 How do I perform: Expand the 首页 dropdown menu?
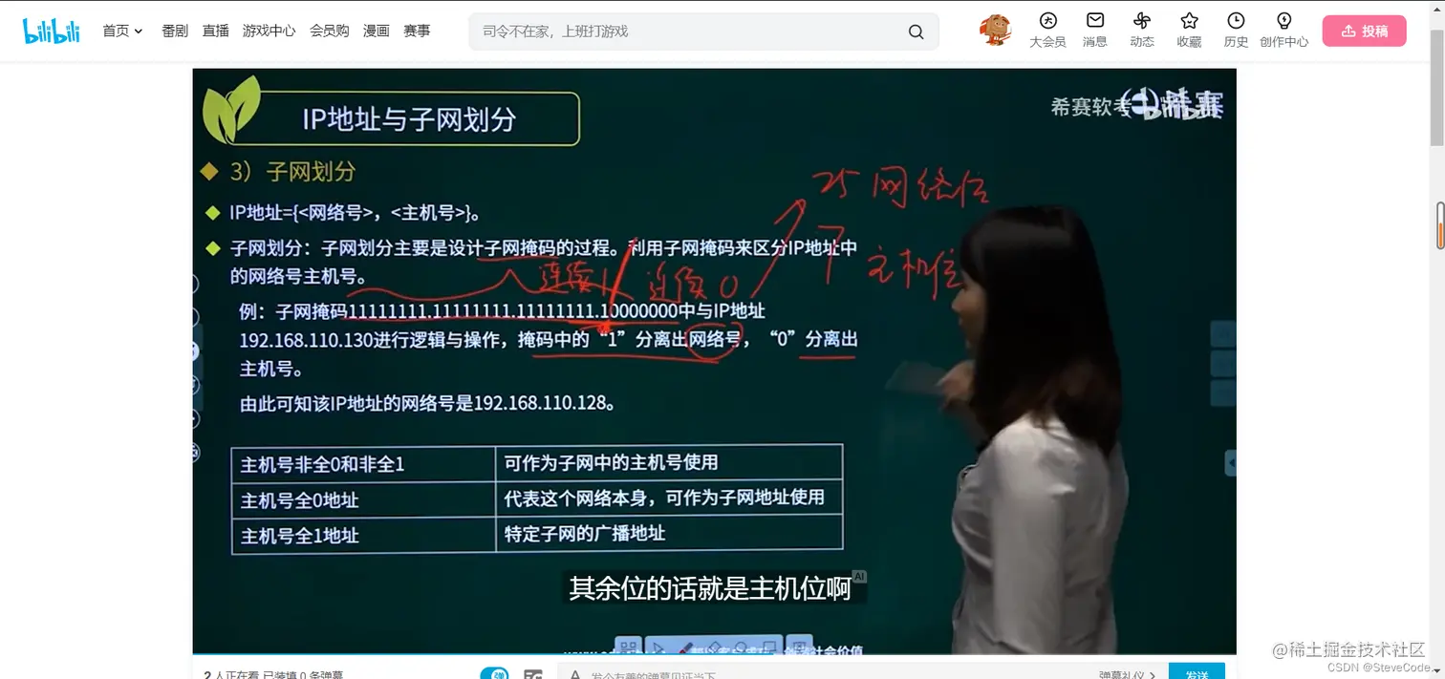point(121,30)
